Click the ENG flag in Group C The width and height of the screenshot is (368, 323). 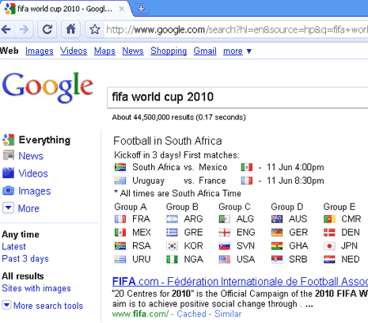coord(224,233)
